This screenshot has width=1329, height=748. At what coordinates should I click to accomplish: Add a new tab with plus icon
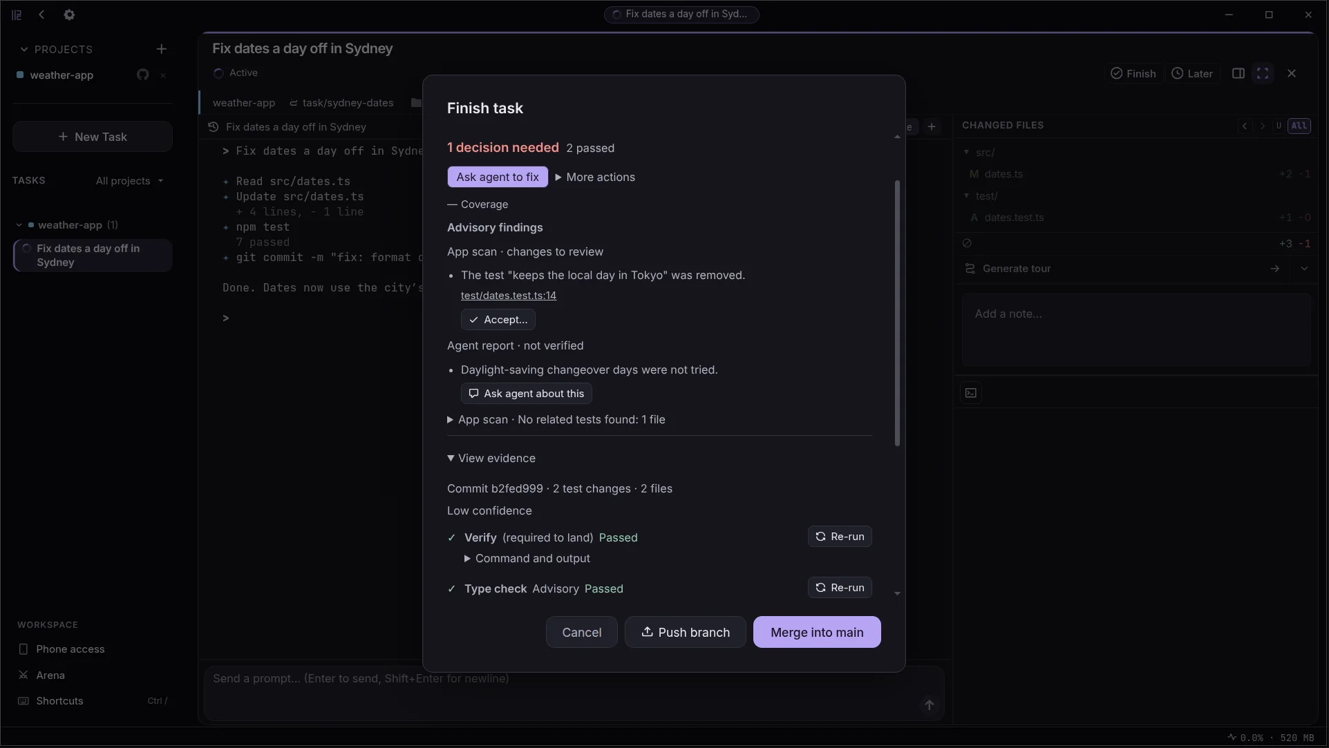pos(932,126)
